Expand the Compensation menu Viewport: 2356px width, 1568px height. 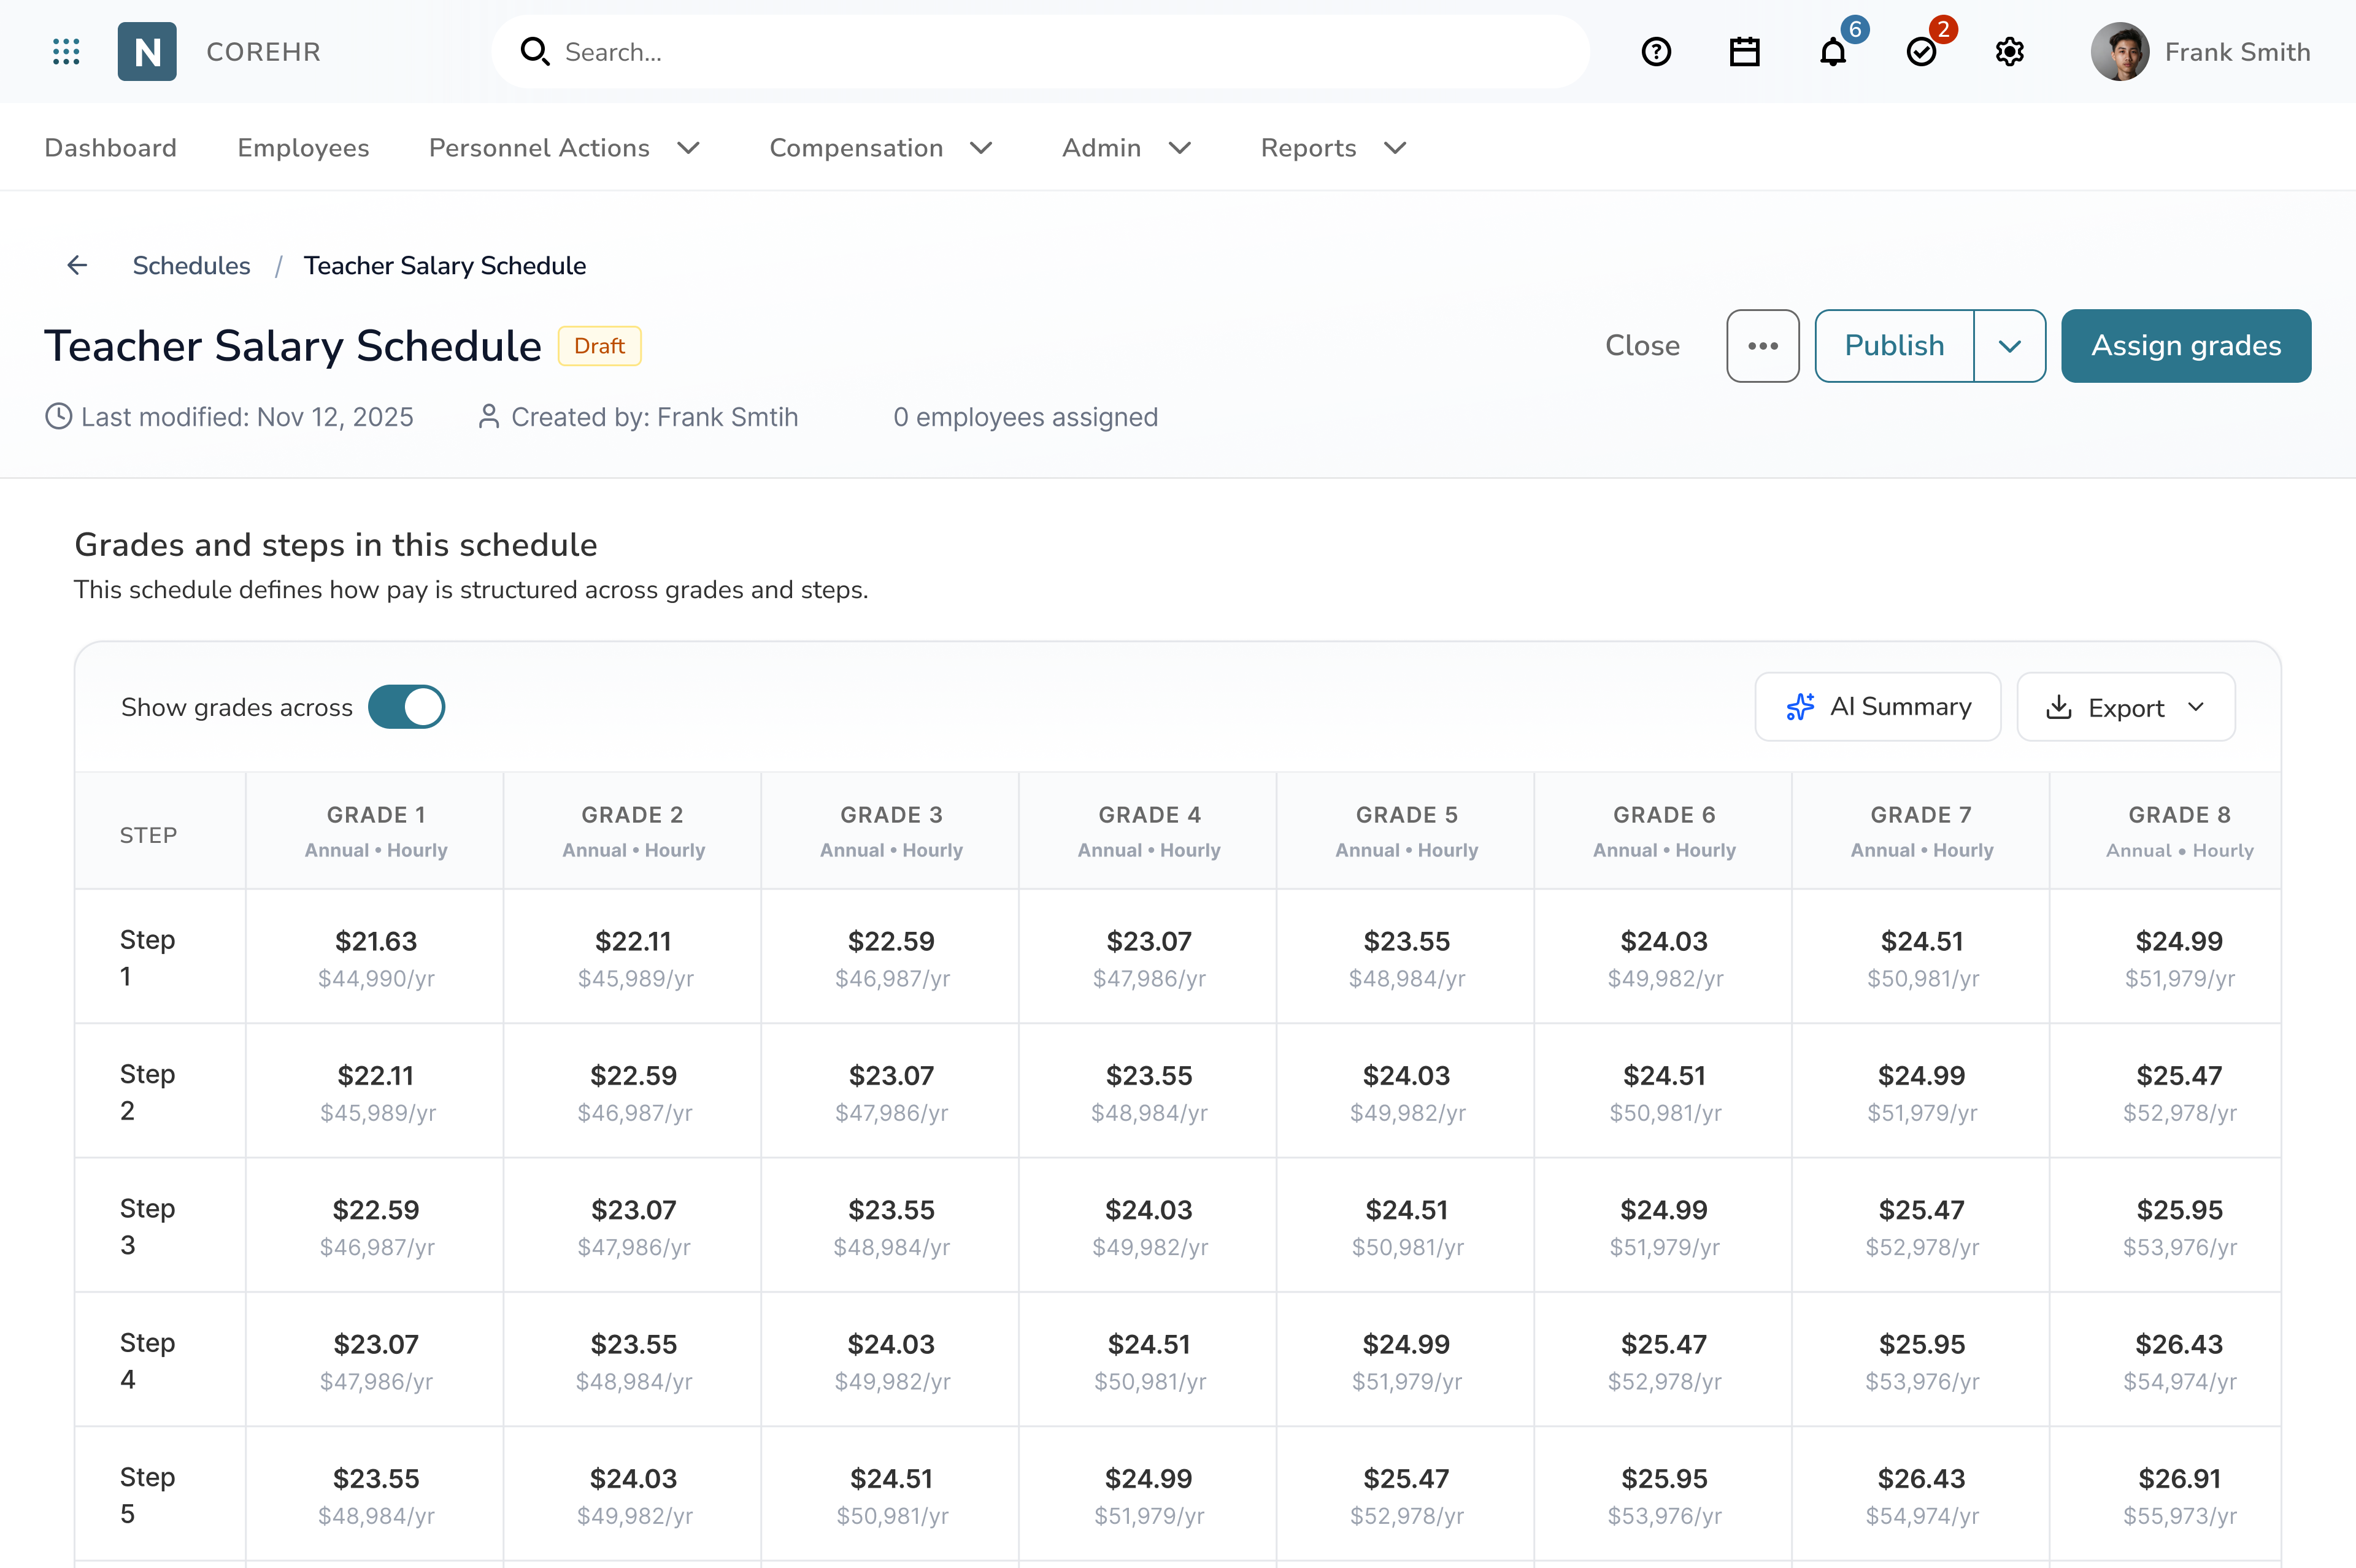(880, 148)
